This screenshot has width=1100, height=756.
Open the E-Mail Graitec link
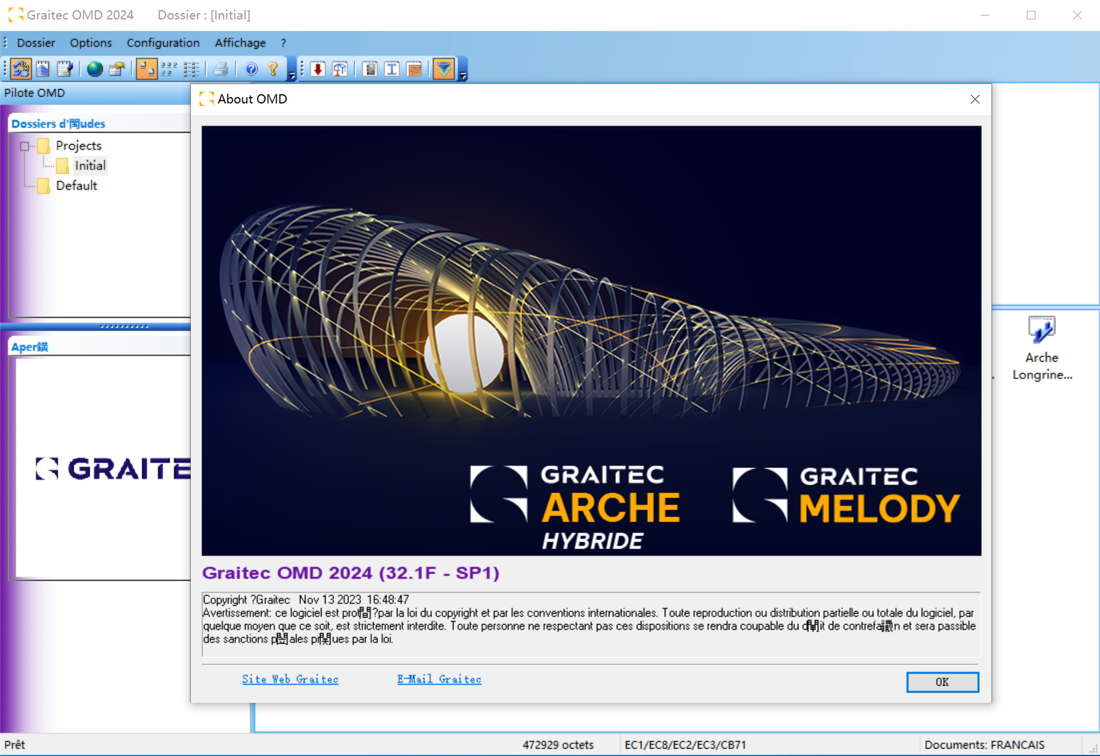[x=439, y=679]
